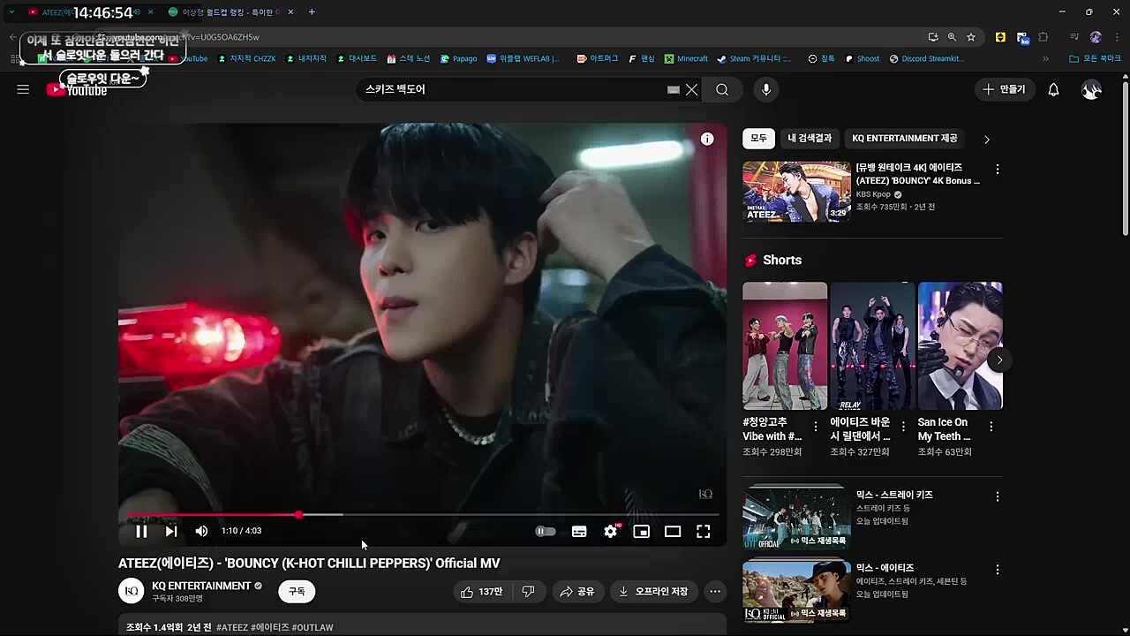Toggle theater mode

tap(673, 531)
